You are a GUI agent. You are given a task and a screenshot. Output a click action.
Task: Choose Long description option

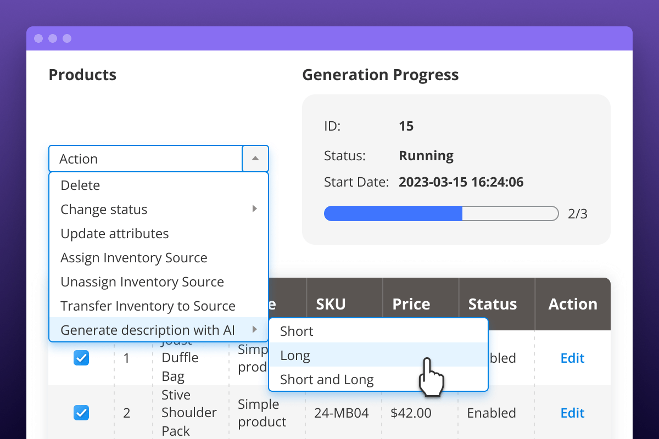pos(295,356)
